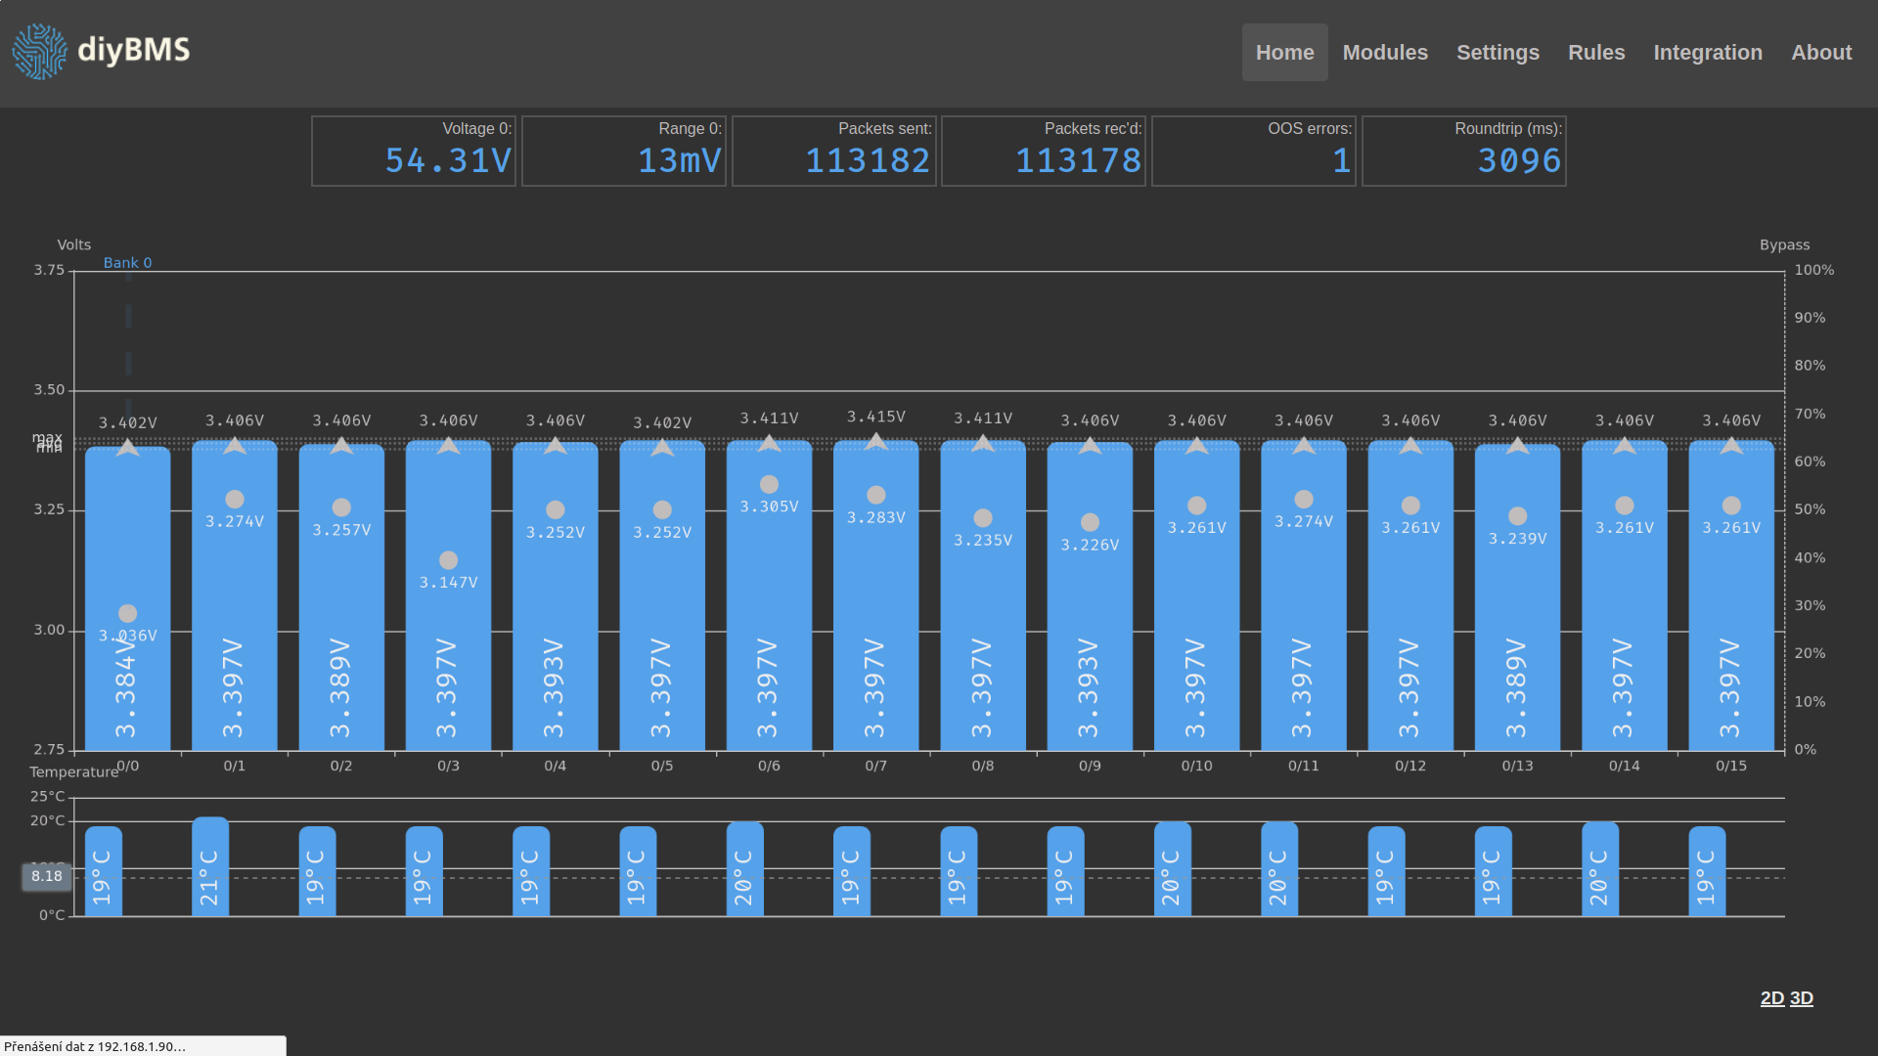Screen dimensions: 1878x1056
Task: Go to the Settings page
Action: (1497, 53)
